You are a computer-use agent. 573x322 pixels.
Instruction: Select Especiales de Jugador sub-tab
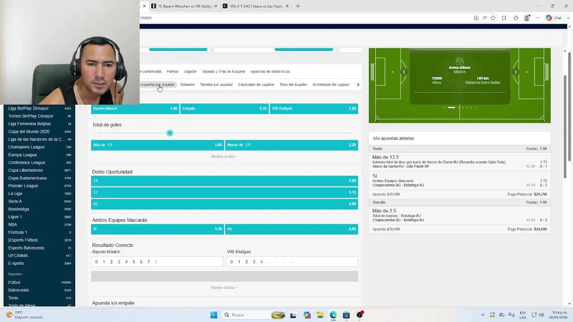click(256, 85)
